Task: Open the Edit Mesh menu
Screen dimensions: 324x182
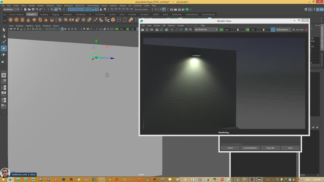Action: tap(68, 6)
